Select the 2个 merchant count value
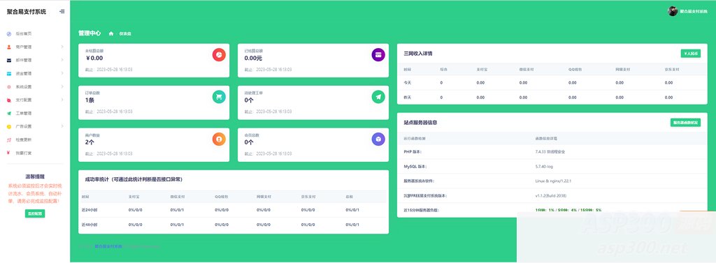Viewport: 716px width, 263px height. 90,142
